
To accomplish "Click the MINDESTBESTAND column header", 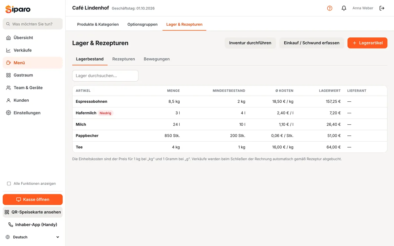I will [229, 91].
